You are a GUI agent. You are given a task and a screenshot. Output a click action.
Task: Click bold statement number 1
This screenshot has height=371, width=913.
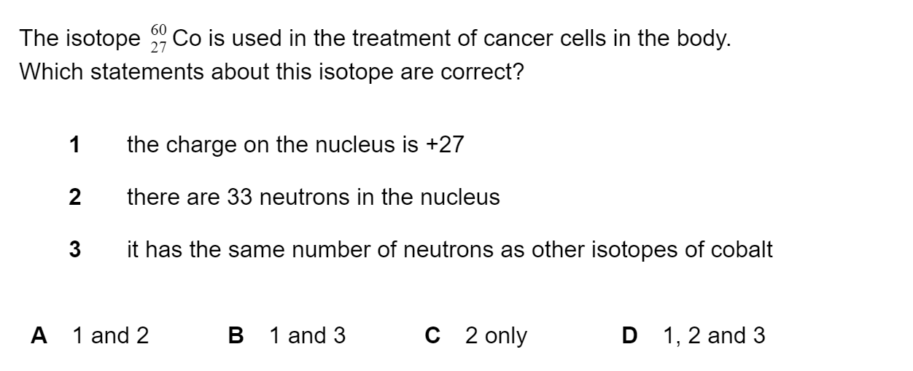tap(74, 144)
